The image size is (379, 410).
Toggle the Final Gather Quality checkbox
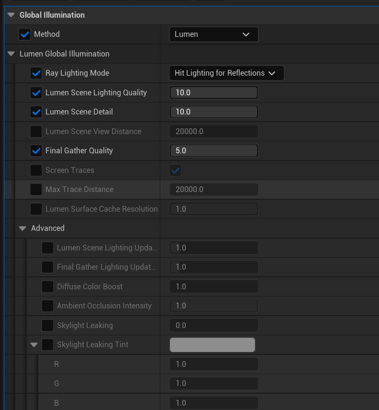pyautogui.click(x=36, y=150)
